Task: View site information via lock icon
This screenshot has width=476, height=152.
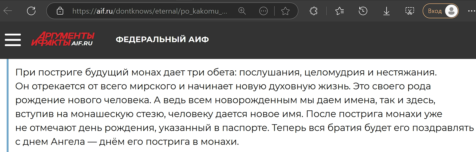Action: (60, 11)
